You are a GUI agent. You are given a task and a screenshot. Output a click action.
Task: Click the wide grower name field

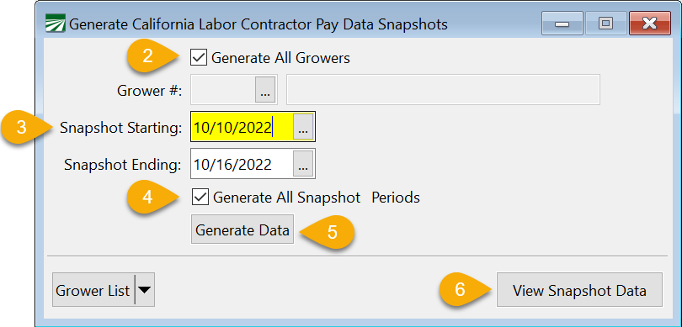coord(443,90)
